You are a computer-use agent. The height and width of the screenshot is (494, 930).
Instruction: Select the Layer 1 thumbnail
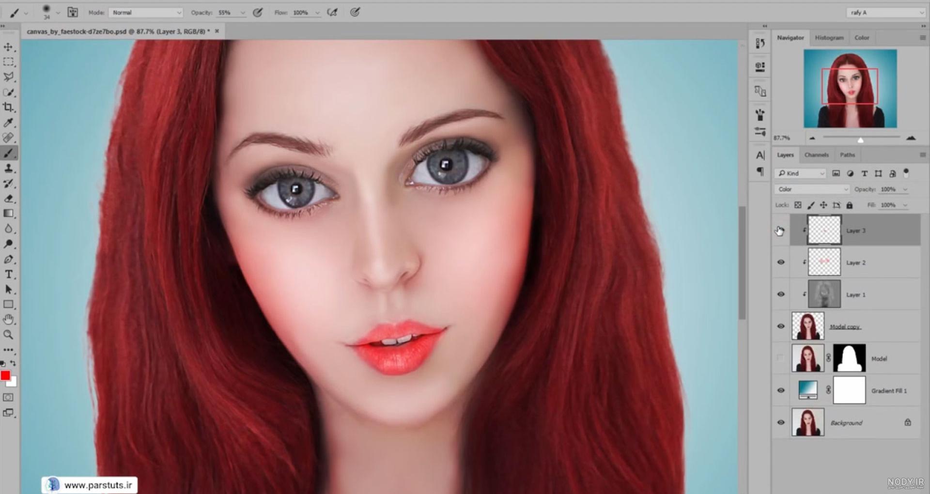point(824,294)
